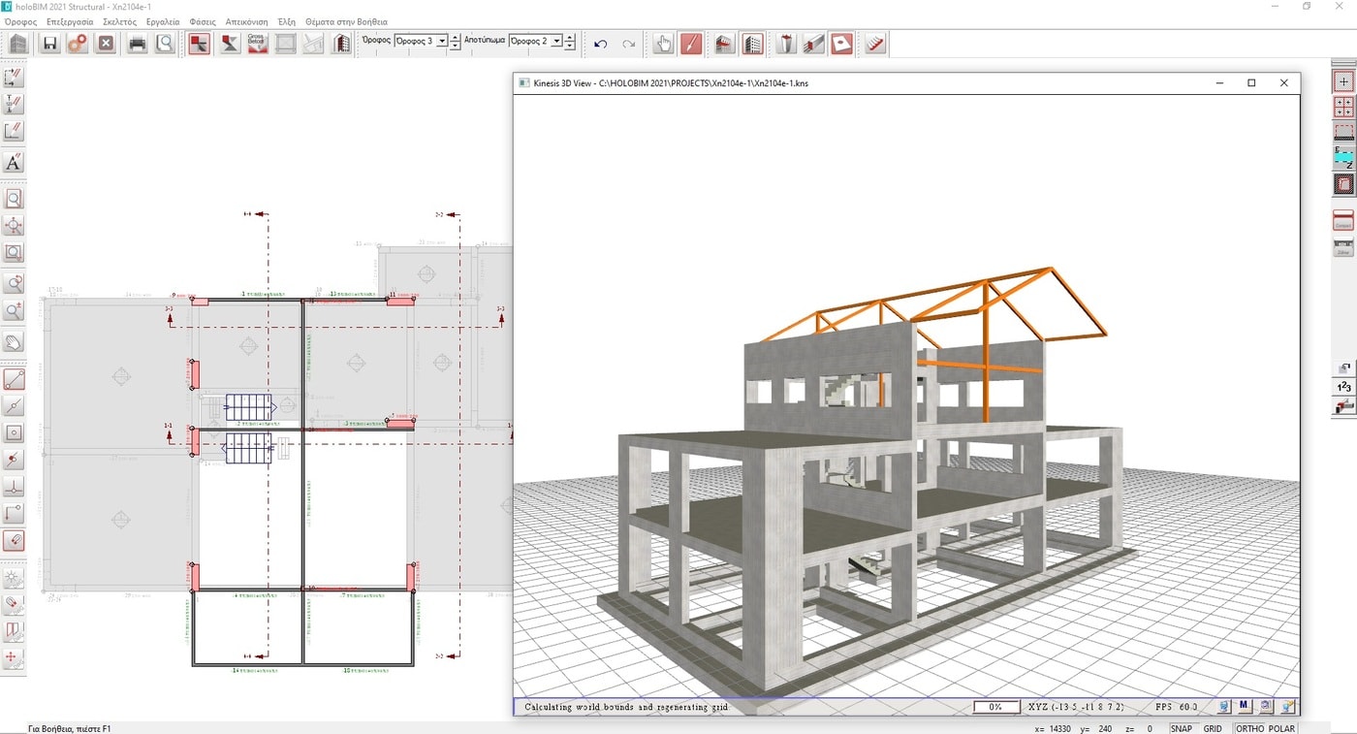Open the Θέματα στην Βοήθεια menu
Screen dimensions: 1357x734
coord(346,21)
